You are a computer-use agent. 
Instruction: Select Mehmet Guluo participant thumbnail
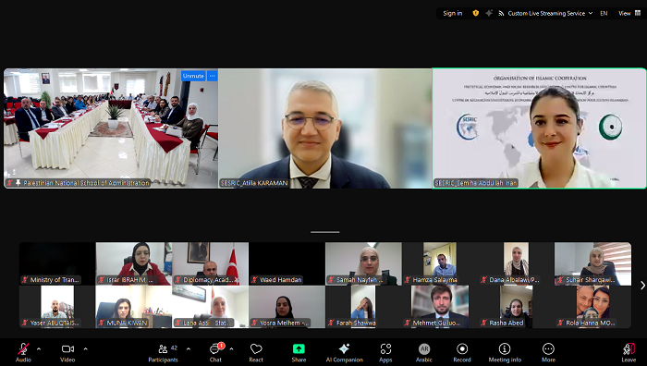tap(440, 307)
